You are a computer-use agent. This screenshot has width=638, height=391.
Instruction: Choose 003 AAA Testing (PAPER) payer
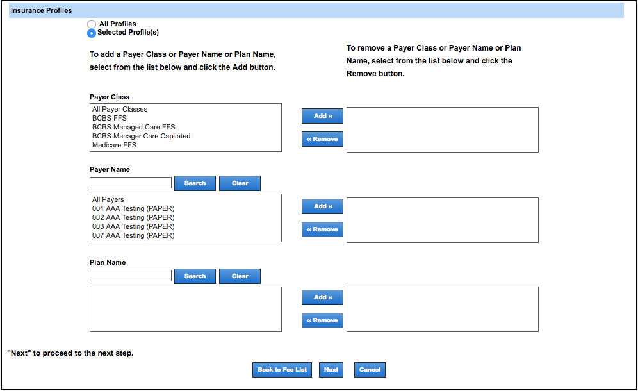(133, 226)
